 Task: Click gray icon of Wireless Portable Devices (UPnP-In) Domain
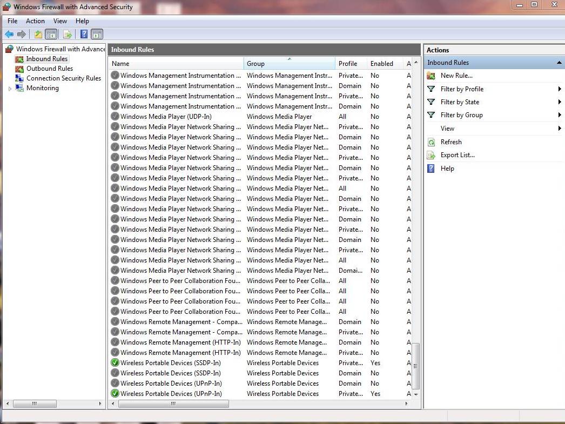(115, 383)
